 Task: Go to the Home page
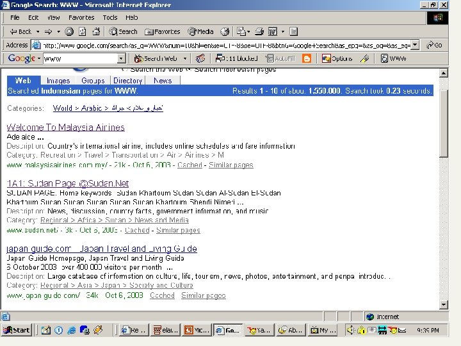click(96, 31)
